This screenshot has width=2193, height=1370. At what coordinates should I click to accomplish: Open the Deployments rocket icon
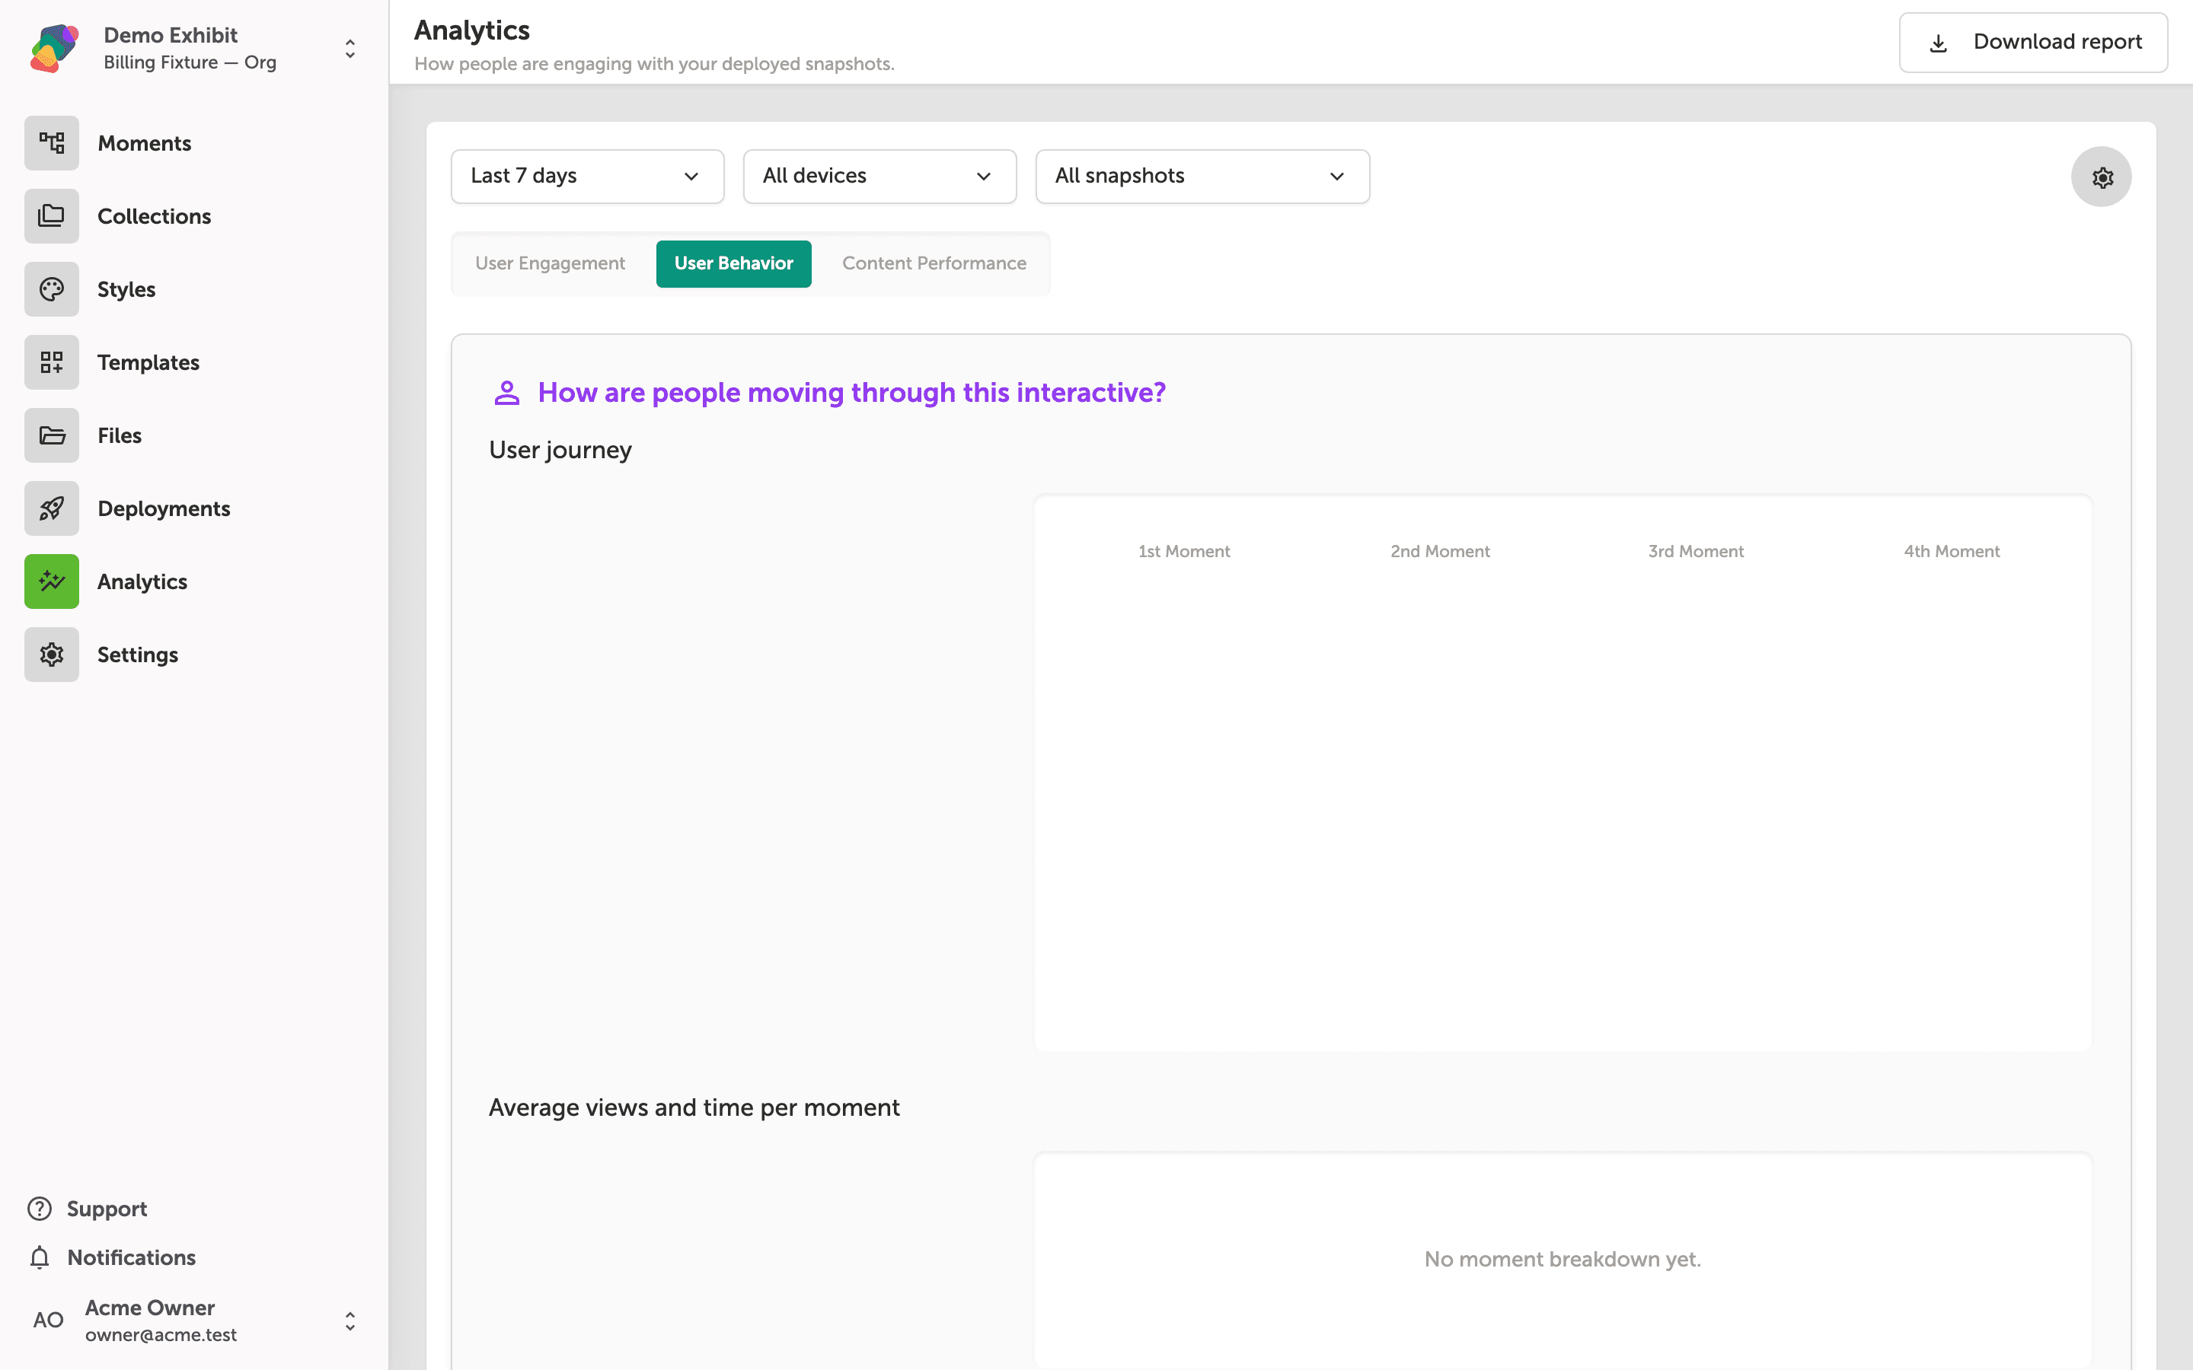pos(52,508)
